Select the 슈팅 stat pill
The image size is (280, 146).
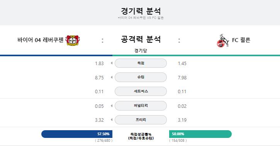click(x=141, y=77)
